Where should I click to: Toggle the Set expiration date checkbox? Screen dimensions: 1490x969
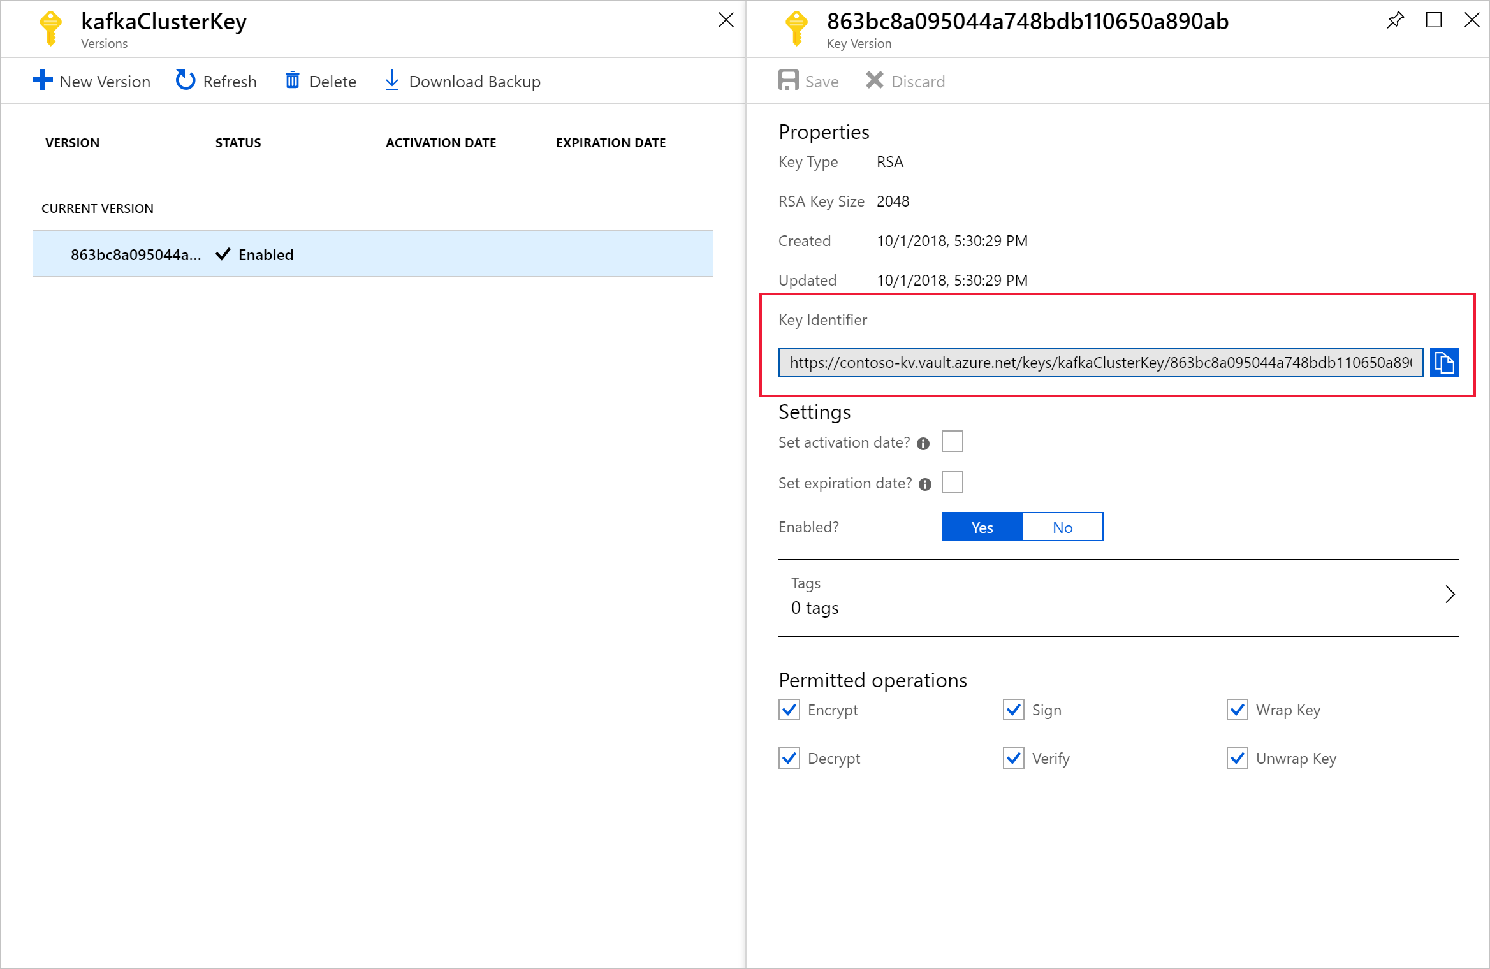pyautogui.click(x=954, y=480)
